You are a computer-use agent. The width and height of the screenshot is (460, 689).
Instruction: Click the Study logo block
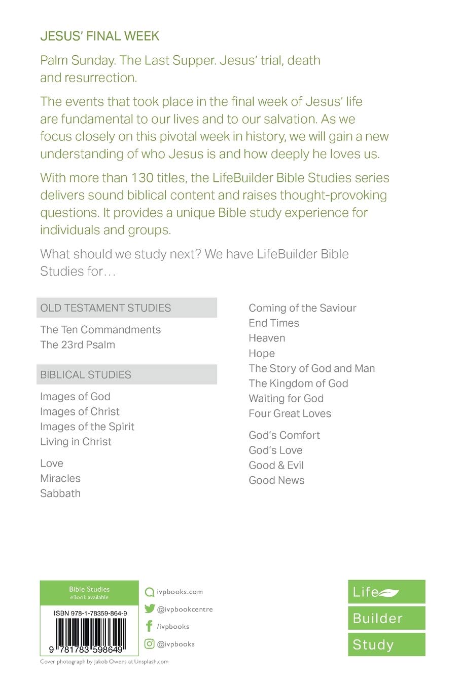(x=386, y=644)
